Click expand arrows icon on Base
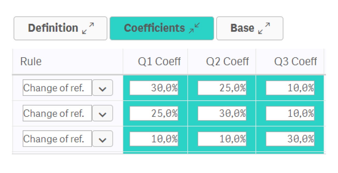The width and height of the screenshot is (338, 173). click(x=264, y=29)
